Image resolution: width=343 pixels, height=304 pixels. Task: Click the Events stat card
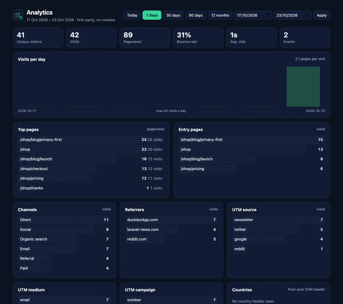pos(305,38)
